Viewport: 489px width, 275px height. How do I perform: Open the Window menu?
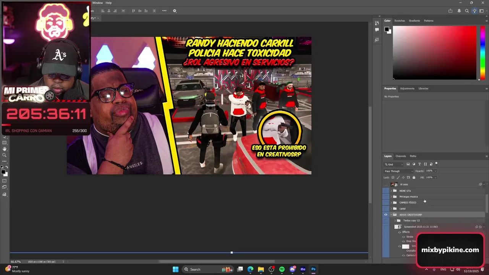coord(97,3)
